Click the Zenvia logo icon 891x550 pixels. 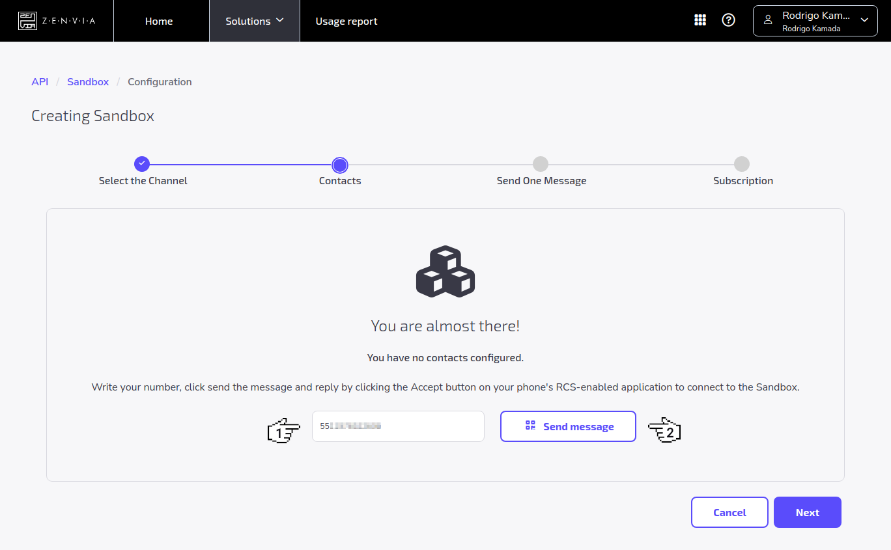[x=27, y=20]
